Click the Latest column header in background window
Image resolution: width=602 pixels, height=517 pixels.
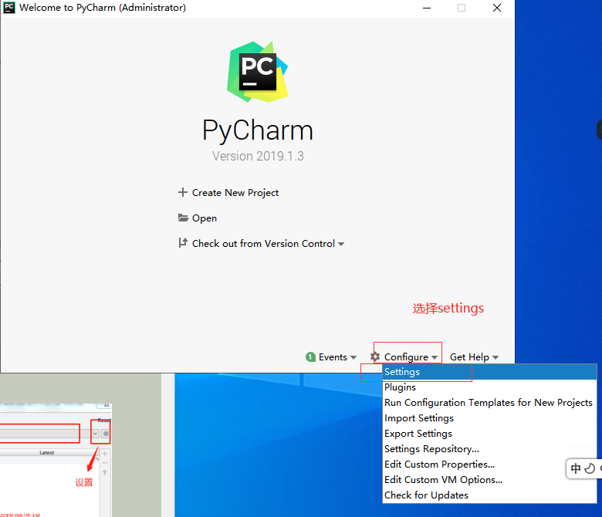click(x=47, y=452)
